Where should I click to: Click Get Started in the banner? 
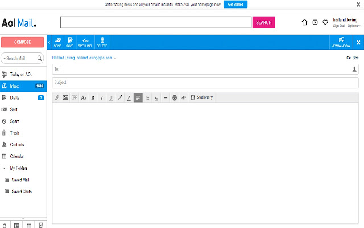pos(235,4)
